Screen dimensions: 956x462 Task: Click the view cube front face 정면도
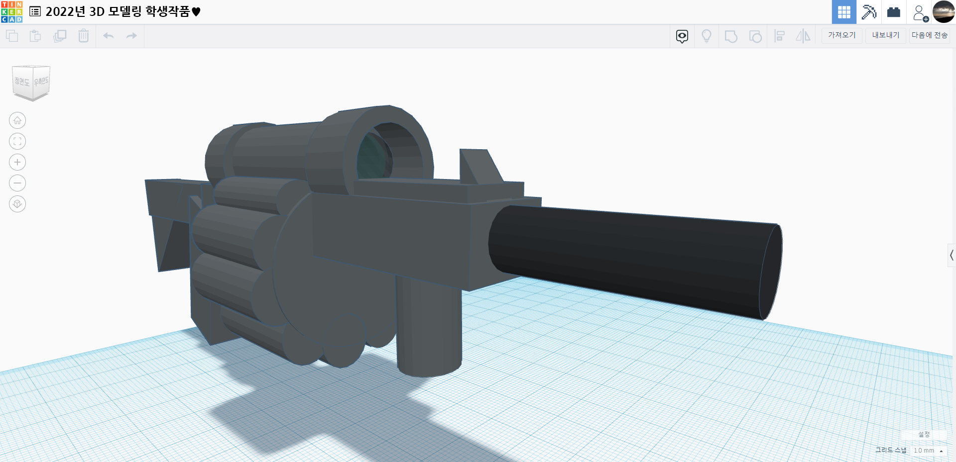[22, 82]
